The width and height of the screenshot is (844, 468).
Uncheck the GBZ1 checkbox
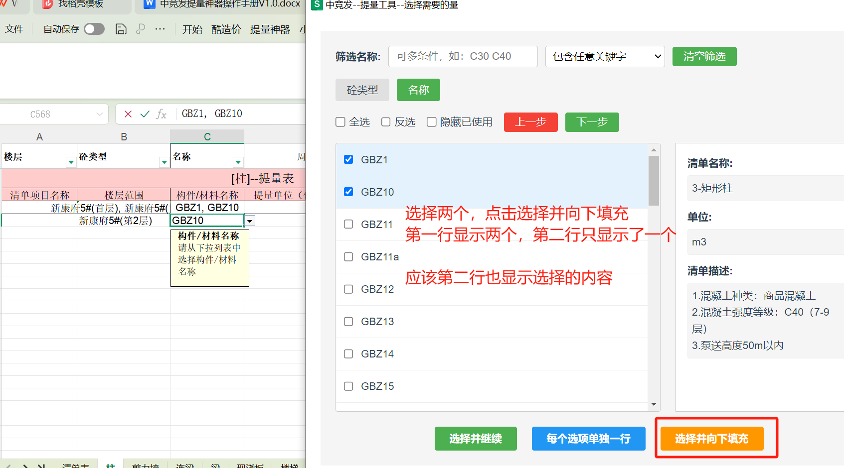click(x=348, y=159)
